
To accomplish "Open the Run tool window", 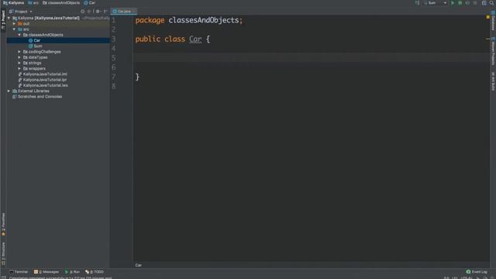I will pyautogui.click(x=72, y=272).
